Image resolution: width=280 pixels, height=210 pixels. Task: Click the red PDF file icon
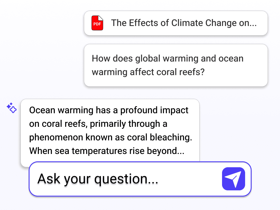pyautogui.click(x=97, y=23)
